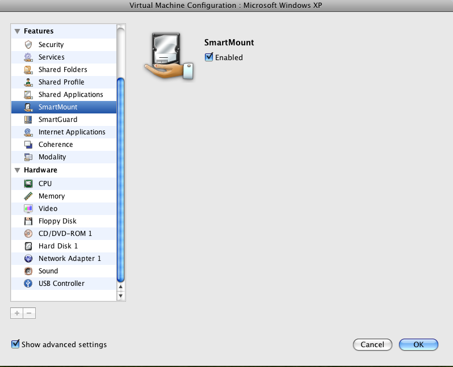Select the SmartGuard row

pos(64,120)
